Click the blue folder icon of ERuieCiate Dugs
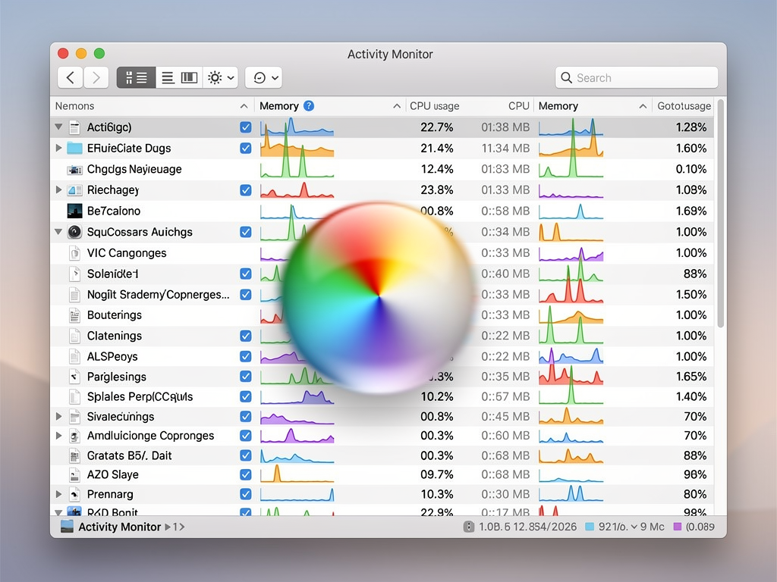The image size is (777, 582). [x=74, y=148]
